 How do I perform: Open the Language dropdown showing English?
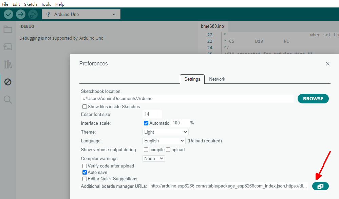[164, 141]
